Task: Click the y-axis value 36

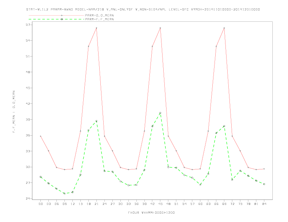Action: tap(28, 135)
